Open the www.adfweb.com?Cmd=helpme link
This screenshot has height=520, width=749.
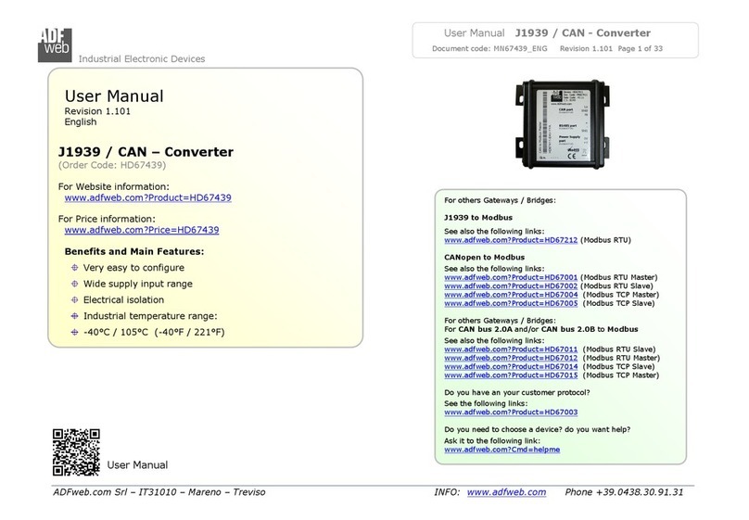pyautogui.click(x=502, y=450)
